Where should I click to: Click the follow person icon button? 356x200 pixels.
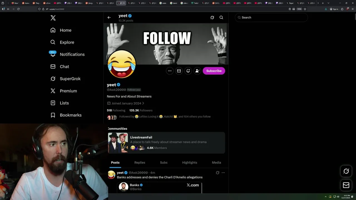pyautogui.click(x=197, y=71)
